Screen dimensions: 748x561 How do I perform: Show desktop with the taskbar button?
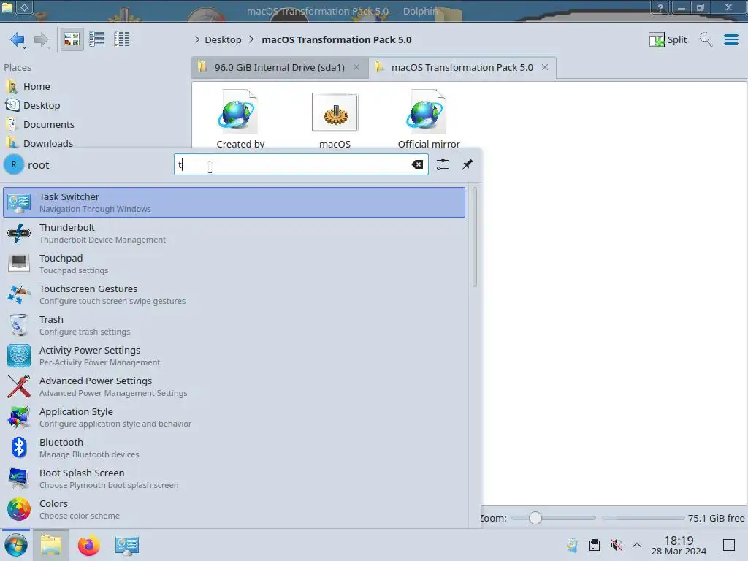coord(729,545)
